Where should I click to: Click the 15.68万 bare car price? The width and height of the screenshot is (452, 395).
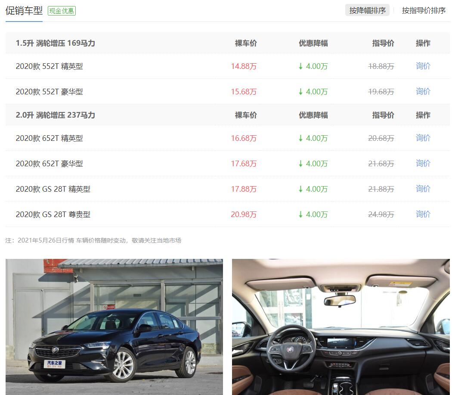point(244,92)
